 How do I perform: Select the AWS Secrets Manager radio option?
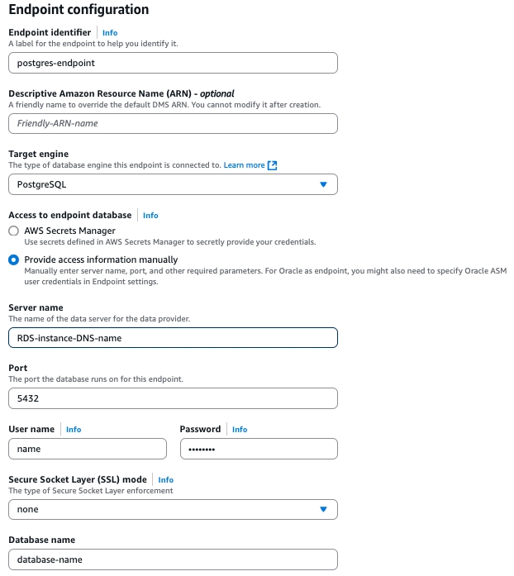pyautogui.click(x=13, y=231)
